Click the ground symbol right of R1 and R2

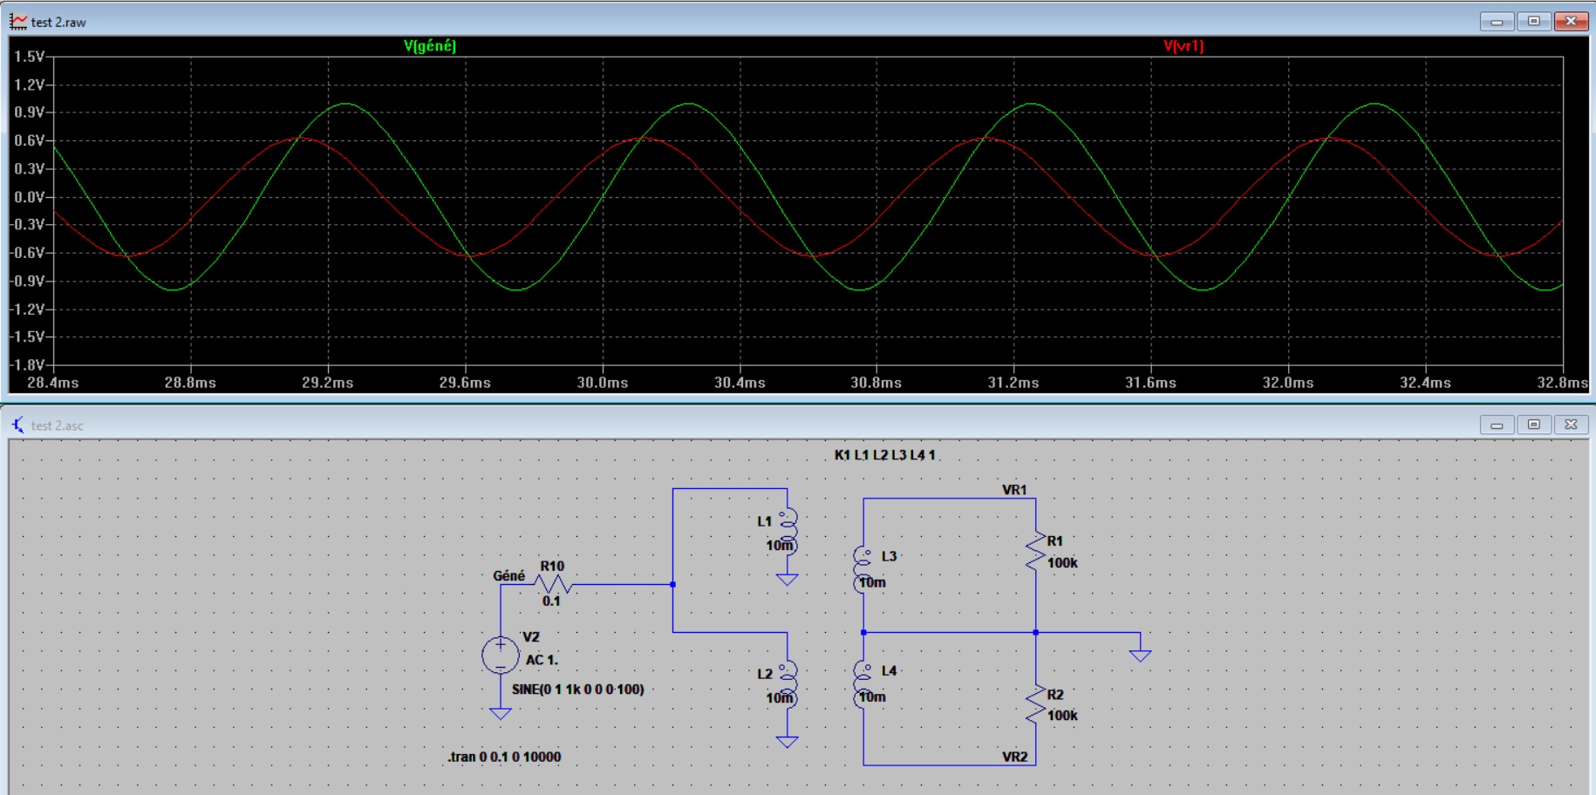(x=1140, y=656)
